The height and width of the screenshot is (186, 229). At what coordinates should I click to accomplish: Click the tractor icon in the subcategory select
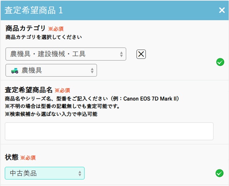(15, 71)
